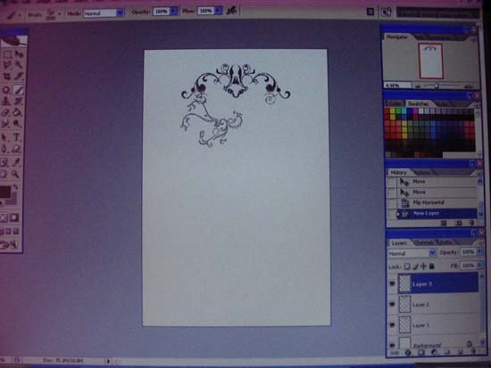Click the Airbrush icon in options bar
Image resolution: width=491 pixels, height=368 pixels.
point(232,11)
